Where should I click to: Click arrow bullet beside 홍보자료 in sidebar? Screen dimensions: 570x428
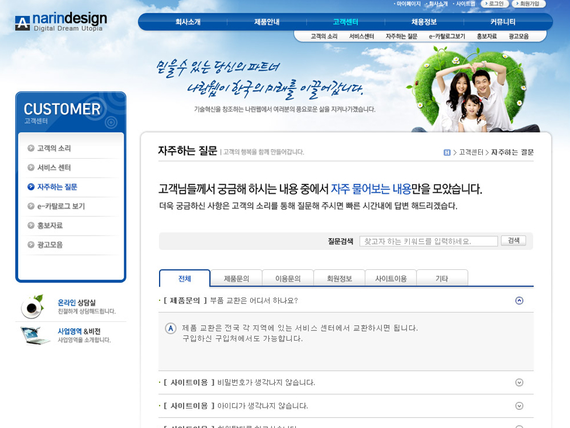pos(31,225)
